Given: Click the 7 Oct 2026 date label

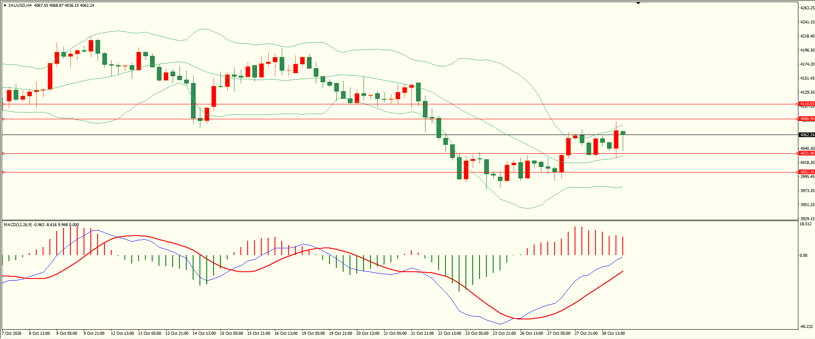Looking at the screenshot, I should [12, 333].
